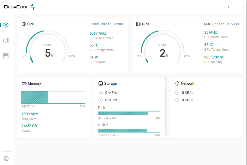Click the '52 °C' GPU temperature value
This screenshot has width=247, height=165.
(209, 45)
